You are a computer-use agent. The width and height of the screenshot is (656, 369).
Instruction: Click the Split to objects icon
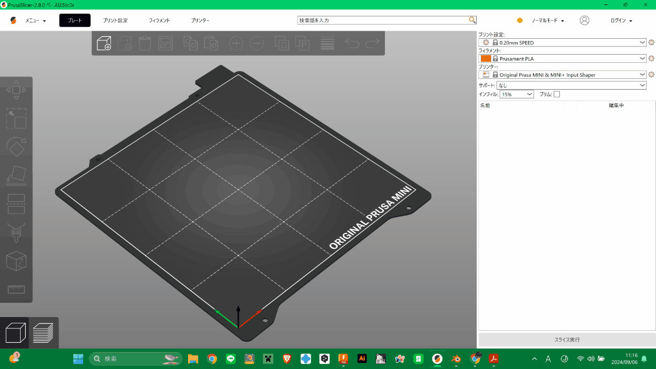pos(282,43)
